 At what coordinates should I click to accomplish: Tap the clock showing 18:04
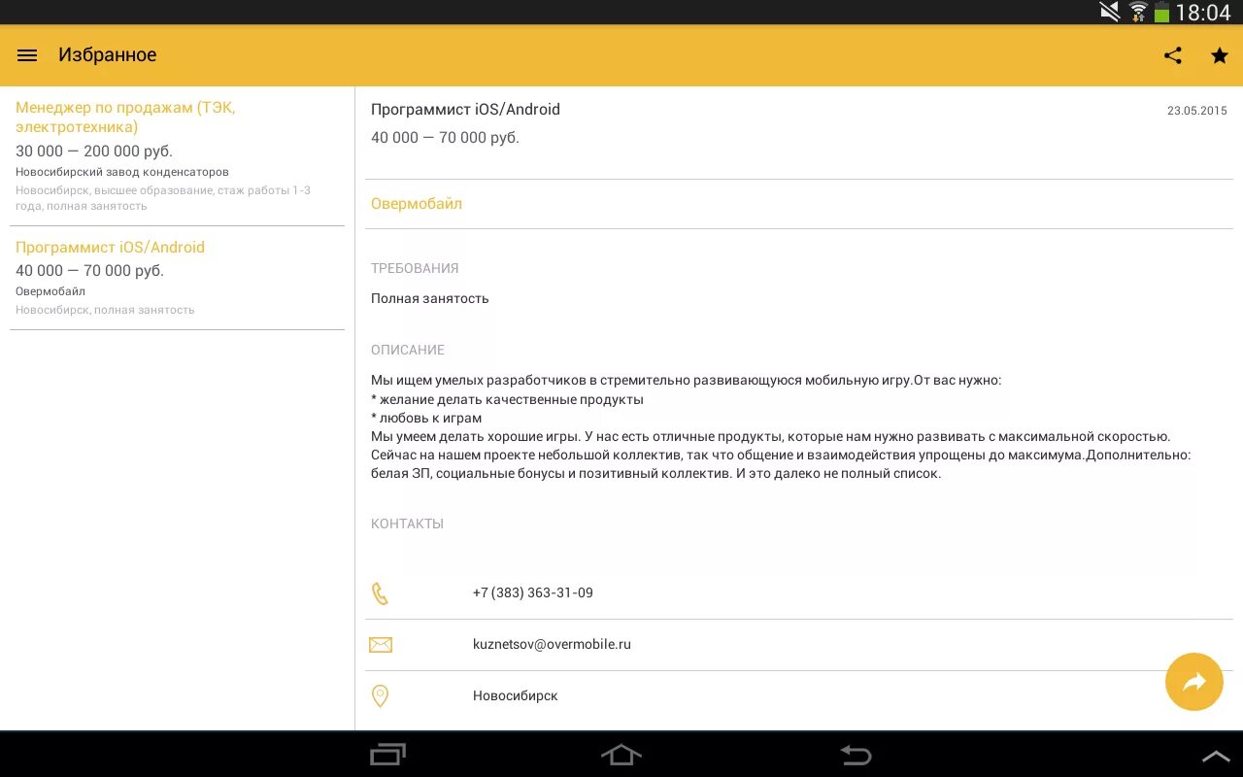click(x=1203, y=13)
